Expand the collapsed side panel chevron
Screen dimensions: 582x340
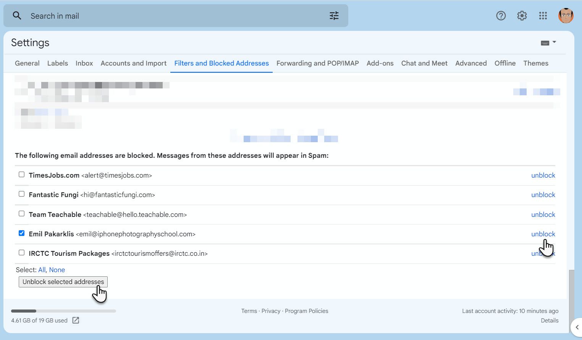(x=577, y=327)
